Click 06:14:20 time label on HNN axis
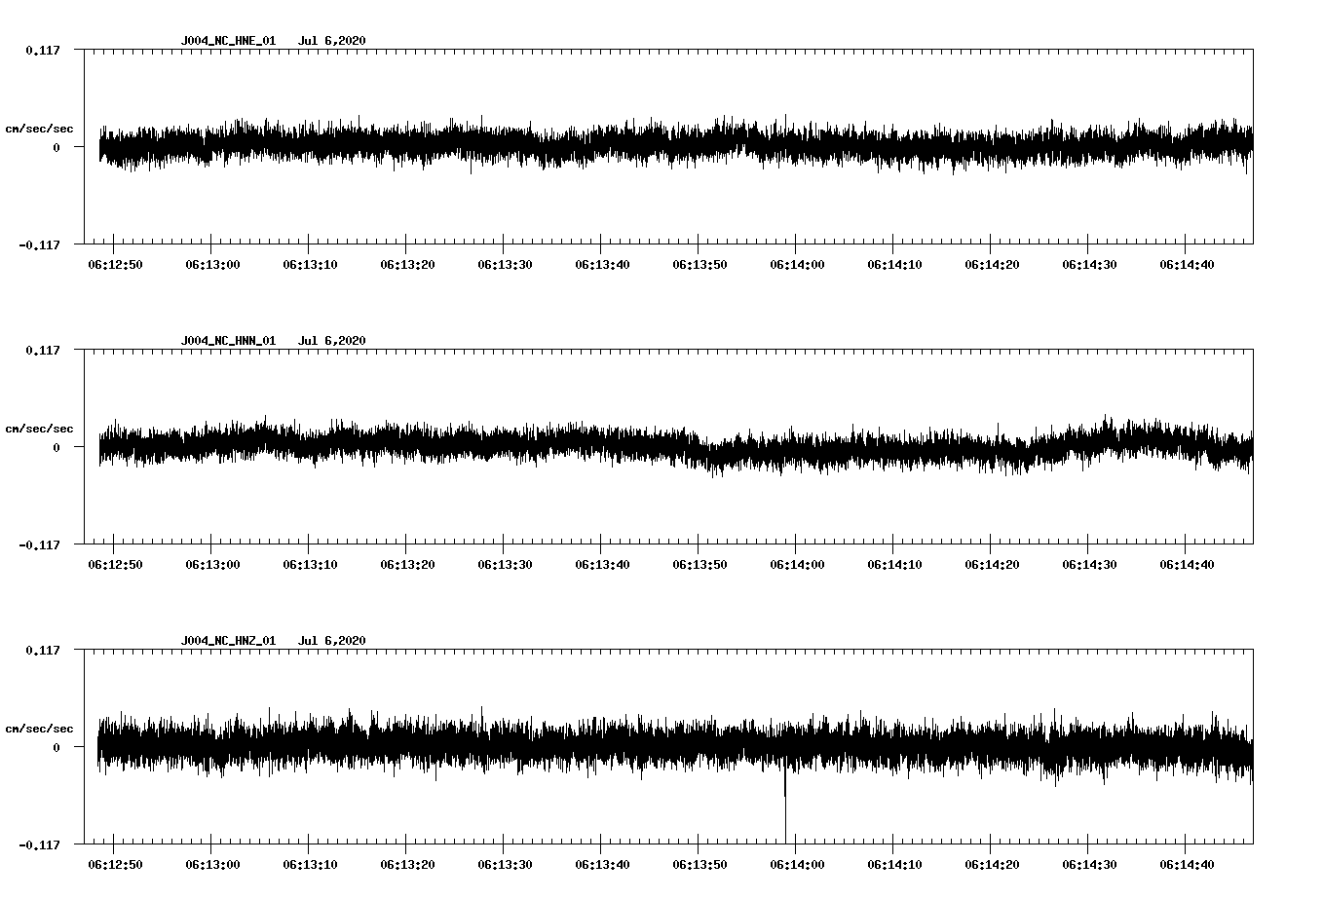 click(x=993, y=565)
